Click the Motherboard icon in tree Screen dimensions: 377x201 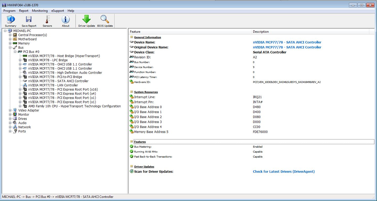tap(15, 39)
